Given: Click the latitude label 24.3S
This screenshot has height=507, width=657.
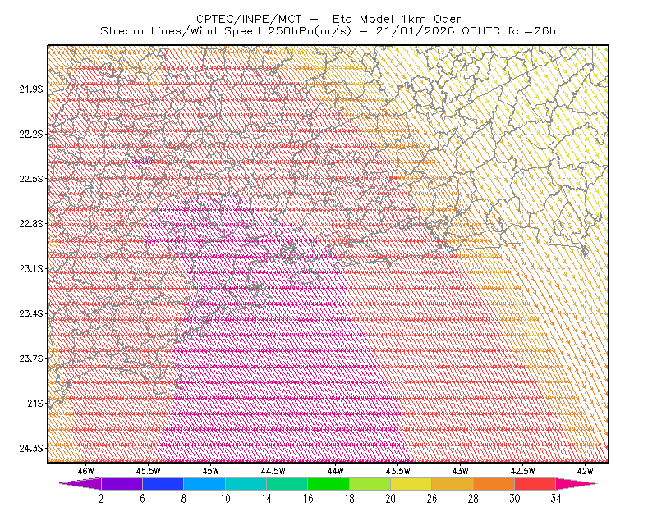Looking at the screenshot, I should [x=31, y=449].
